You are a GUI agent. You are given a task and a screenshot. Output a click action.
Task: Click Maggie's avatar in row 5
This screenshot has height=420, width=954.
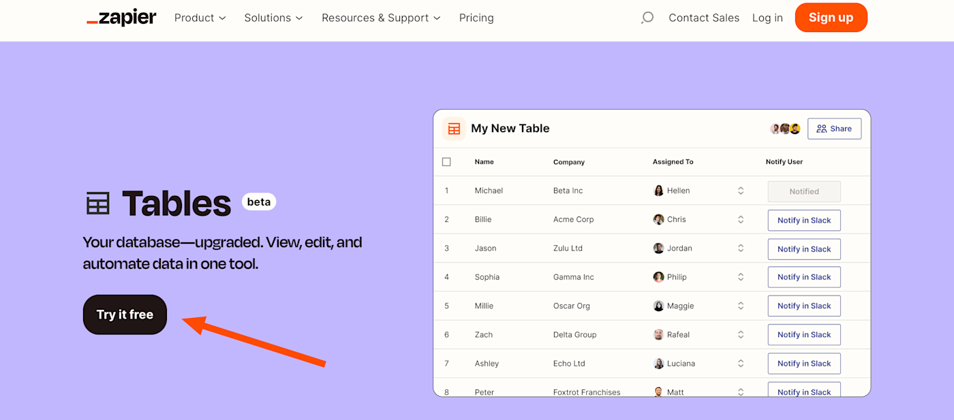[x=658, y=306]
